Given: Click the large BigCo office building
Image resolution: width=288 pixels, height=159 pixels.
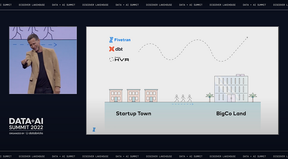Looking at the screenshot, I should 231,88.
